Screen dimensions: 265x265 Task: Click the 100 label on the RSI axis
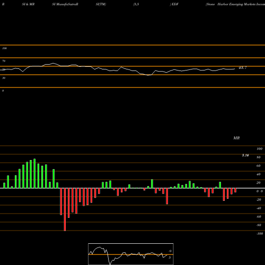pos(4,48)
